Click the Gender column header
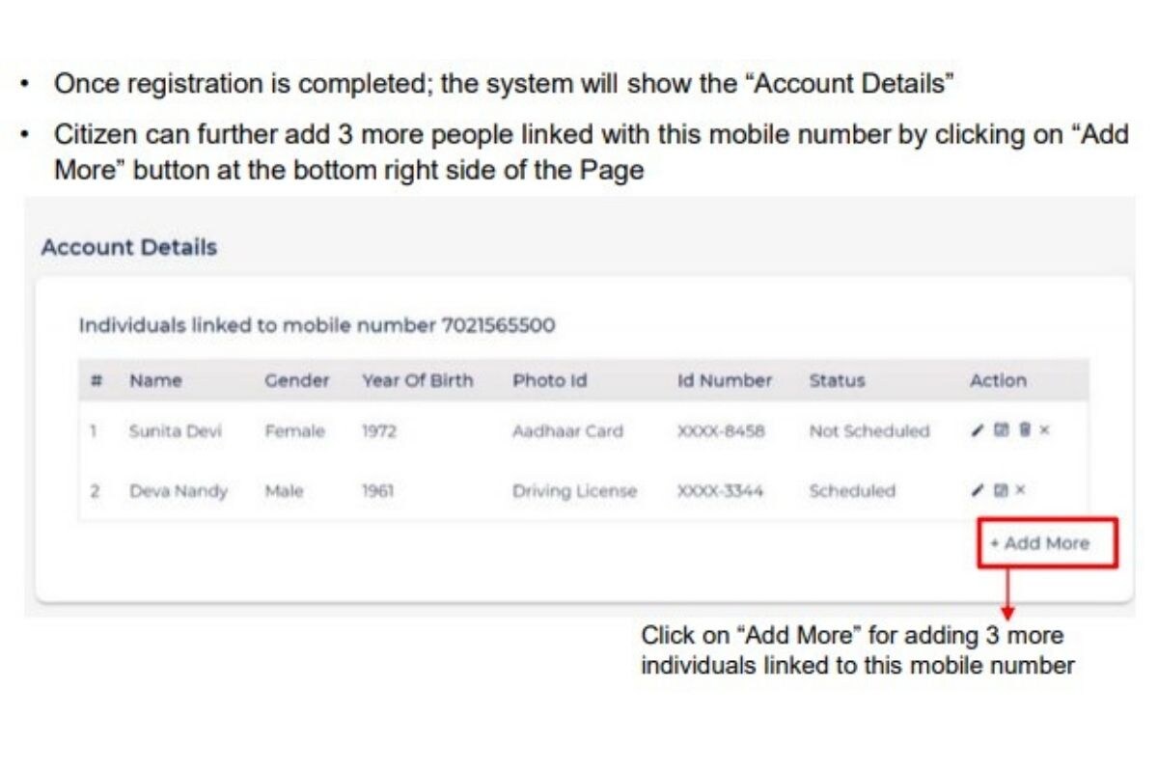The width and height of the screenshot is (1158, 772). pos(296,380)
